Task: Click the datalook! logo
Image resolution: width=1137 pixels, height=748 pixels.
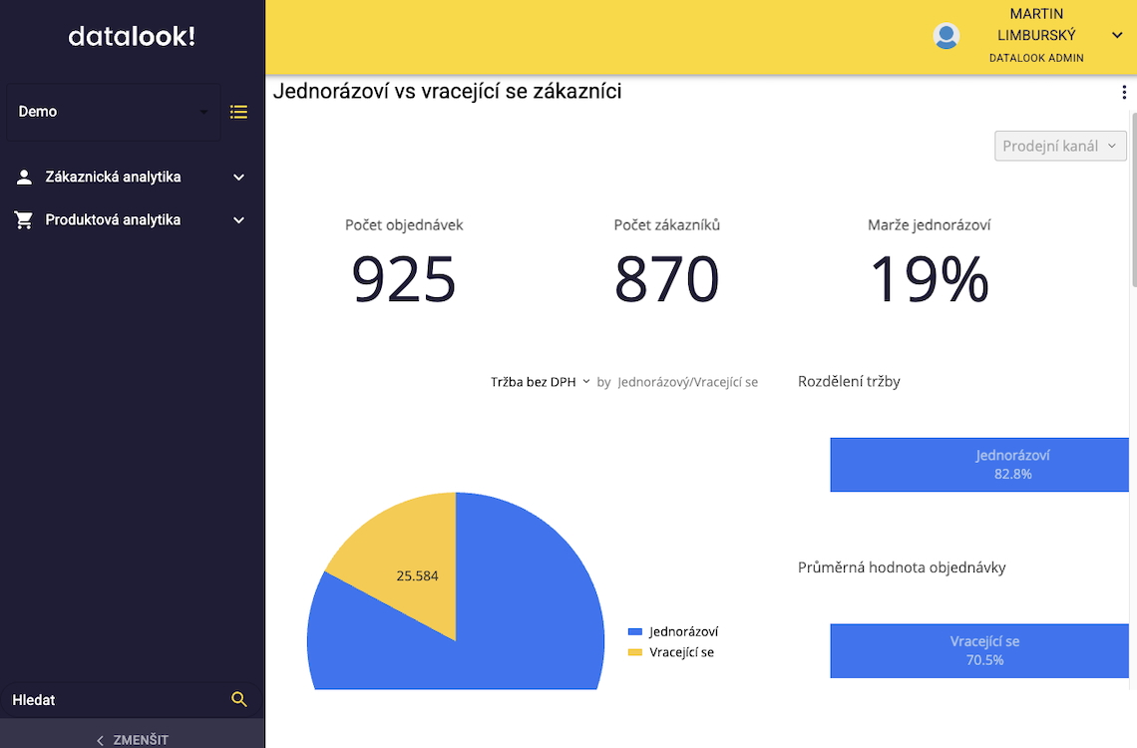Action: [132, 36]
